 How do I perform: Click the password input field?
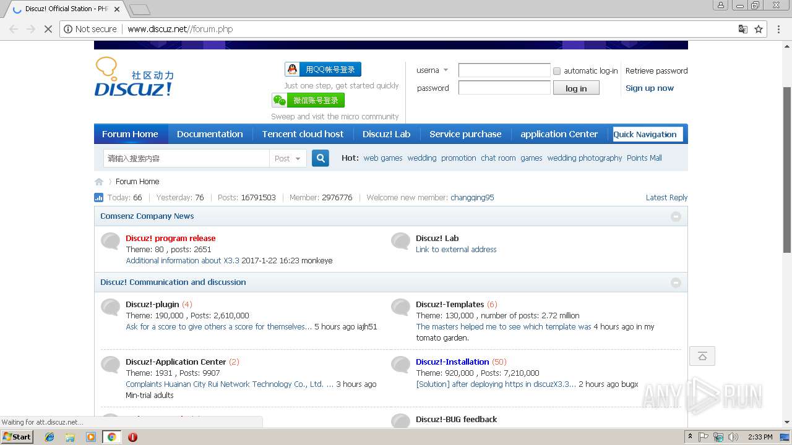tap(504, 88)
